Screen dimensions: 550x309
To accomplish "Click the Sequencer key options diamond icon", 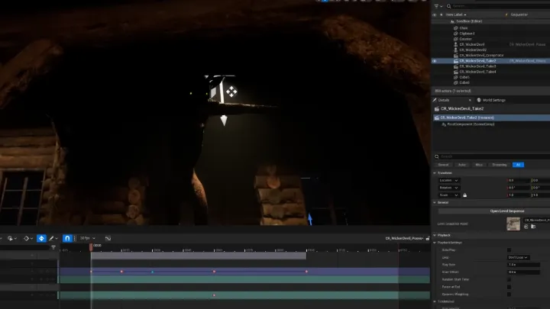I will coord(26,238).
